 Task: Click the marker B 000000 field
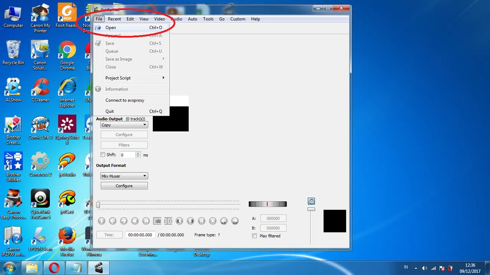click(x=273, y=228)
